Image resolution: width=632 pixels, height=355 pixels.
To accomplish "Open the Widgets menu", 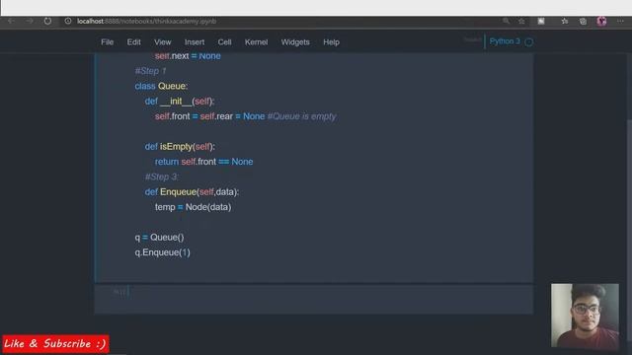I will tap(295, 41).
